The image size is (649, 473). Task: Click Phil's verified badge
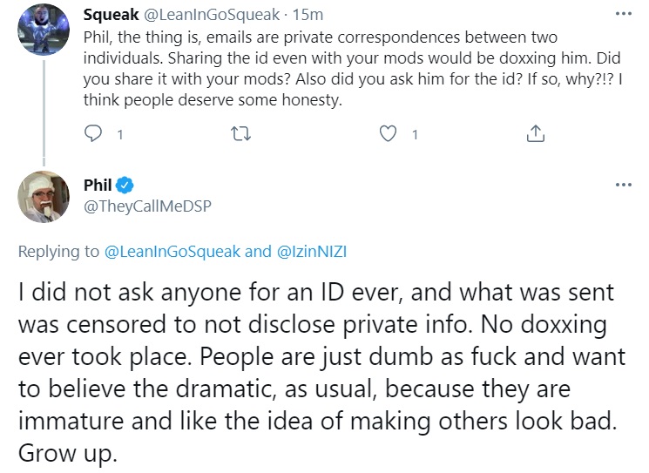pyautogui.click(x=125, y=185)
